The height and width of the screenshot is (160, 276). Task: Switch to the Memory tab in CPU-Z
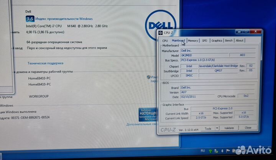[x=193, y=41]
